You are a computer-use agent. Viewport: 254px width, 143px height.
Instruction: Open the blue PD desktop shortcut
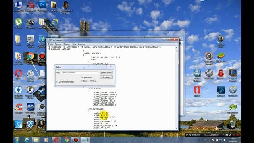coord(30,108)
